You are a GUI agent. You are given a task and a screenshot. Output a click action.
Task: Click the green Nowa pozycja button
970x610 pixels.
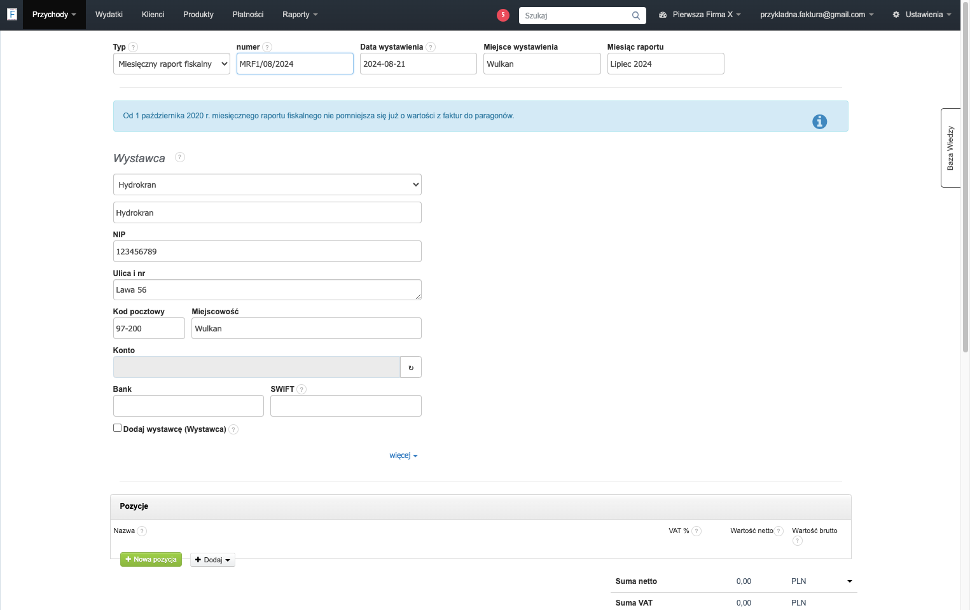[151, 559]
